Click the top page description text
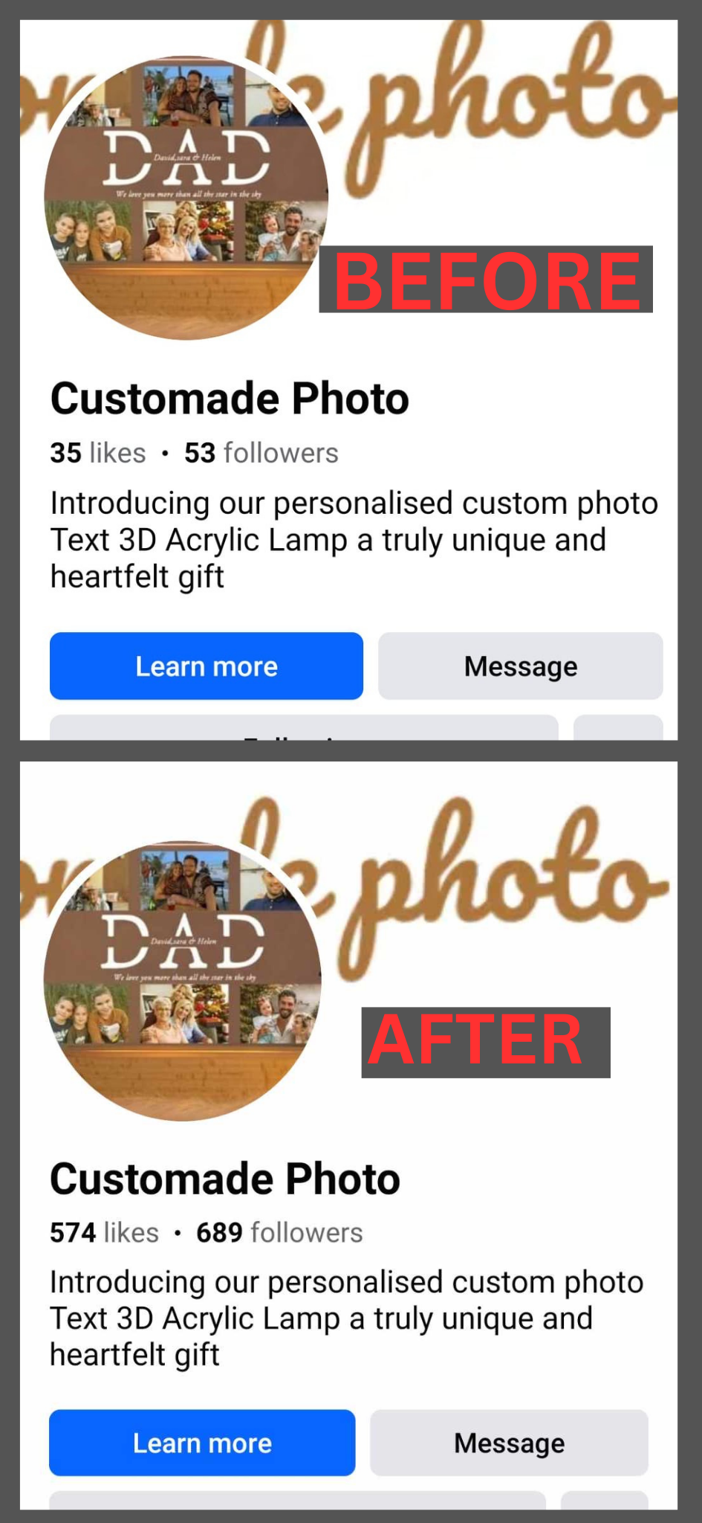Image resolution: width=702 pixels, height=1523 pixels. click(x=354, y=540)
